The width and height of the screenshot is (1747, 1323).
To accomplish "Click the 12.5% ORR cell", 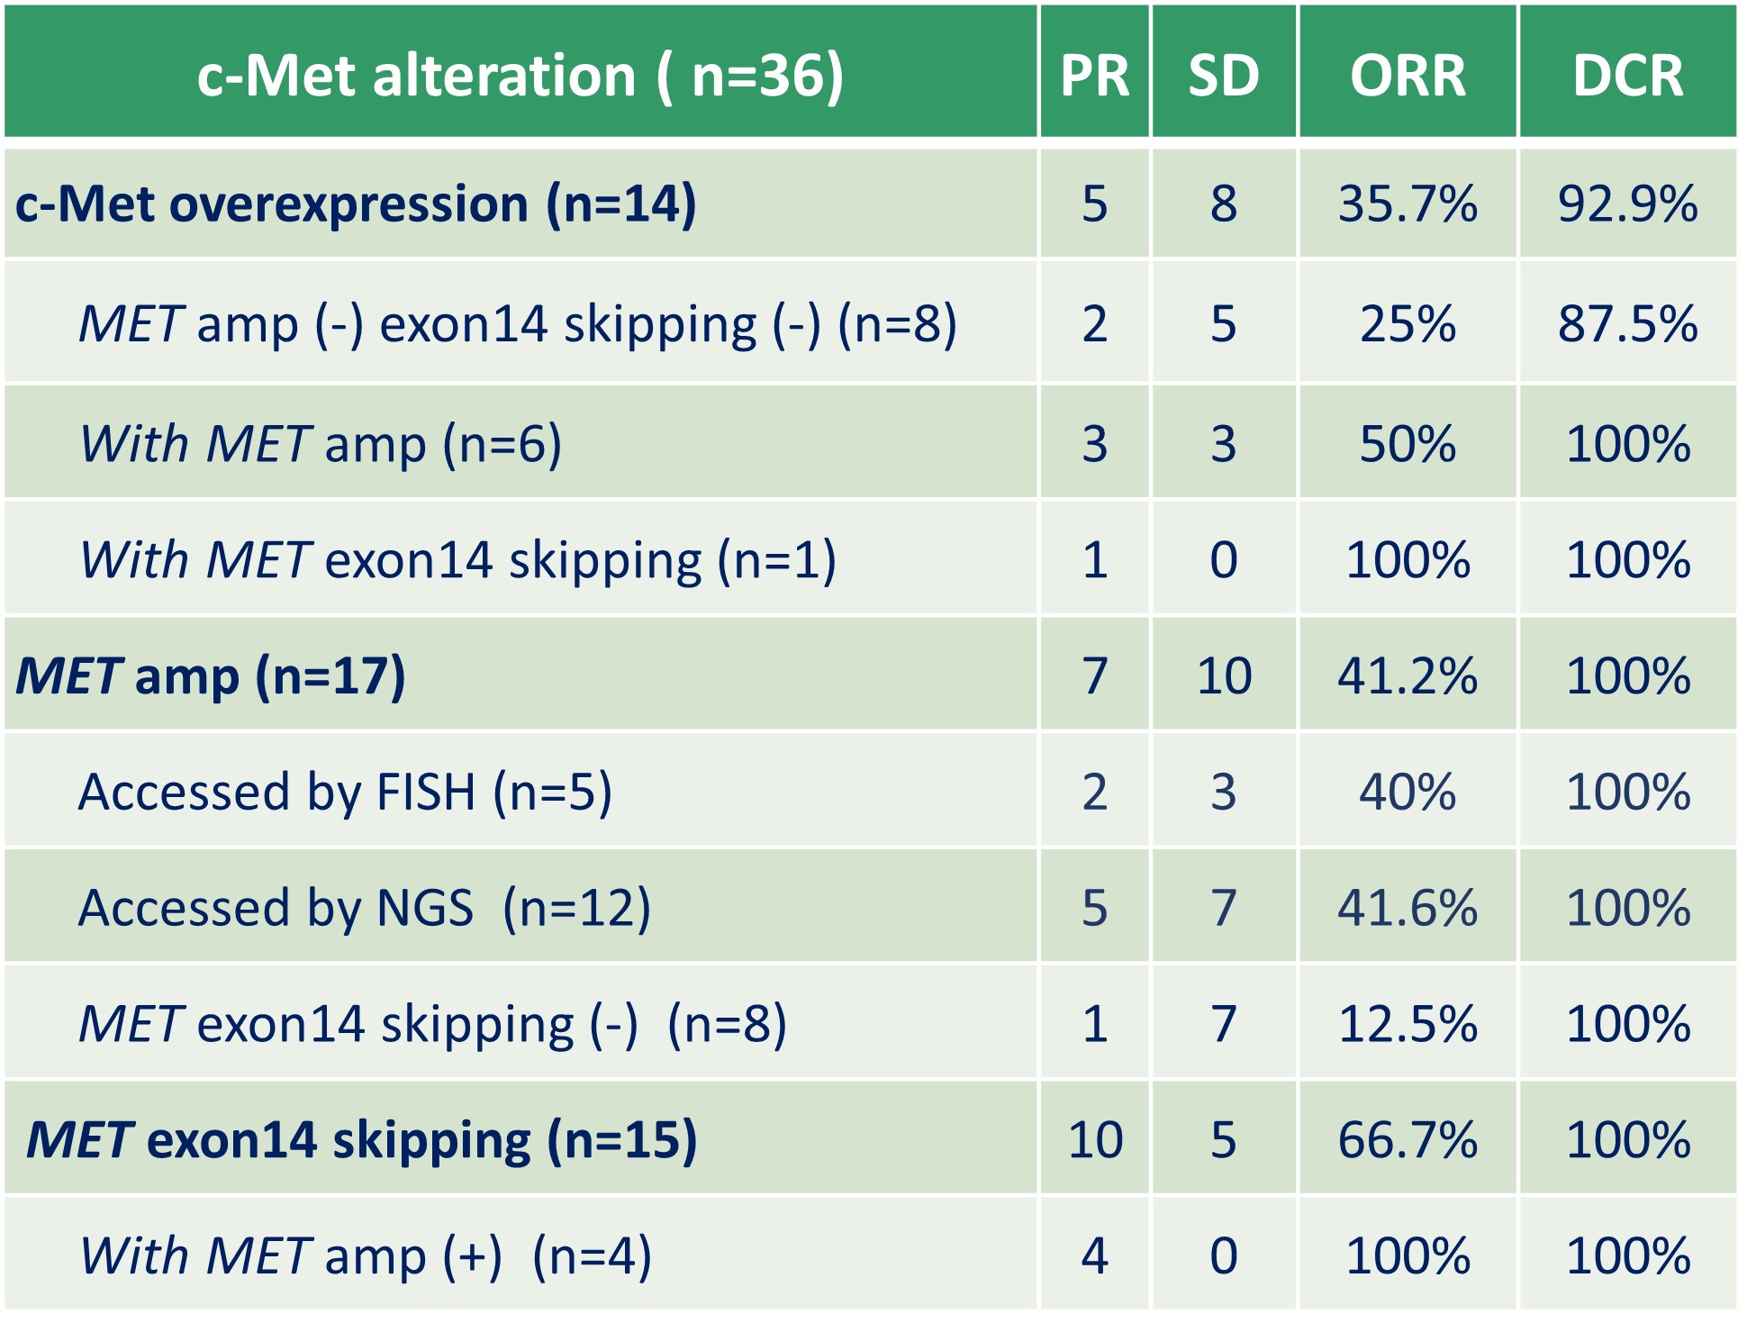I will (1408, 1023).
